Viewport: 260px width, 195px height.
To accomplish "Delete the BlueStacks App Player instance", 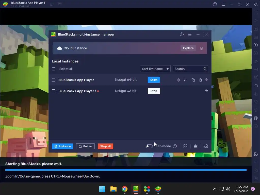I will 201,80.
